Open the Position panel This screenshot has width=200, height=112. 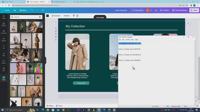(67, 16)
